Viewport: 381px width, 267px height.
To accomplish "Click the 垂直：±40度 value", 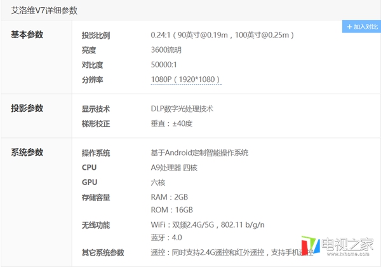I will 171,123.
